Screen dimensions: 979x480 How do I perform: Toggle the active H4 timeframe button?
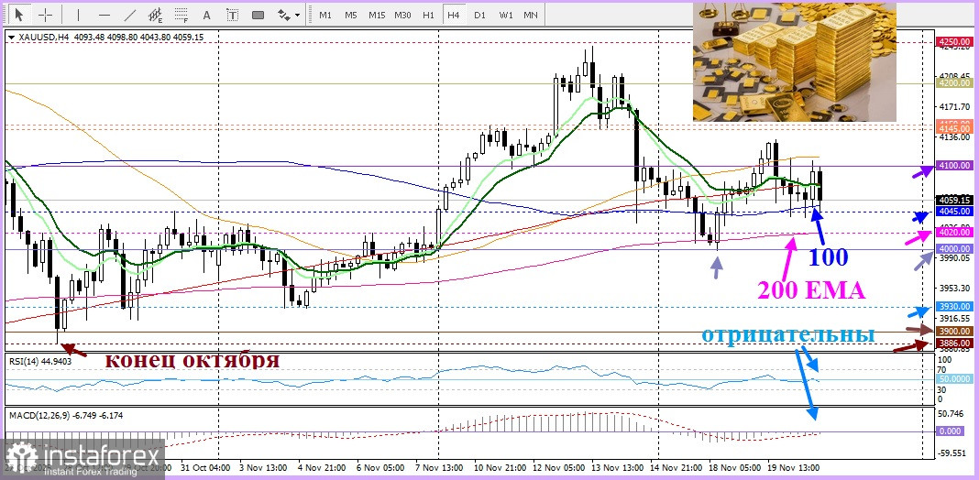point(454,15)
